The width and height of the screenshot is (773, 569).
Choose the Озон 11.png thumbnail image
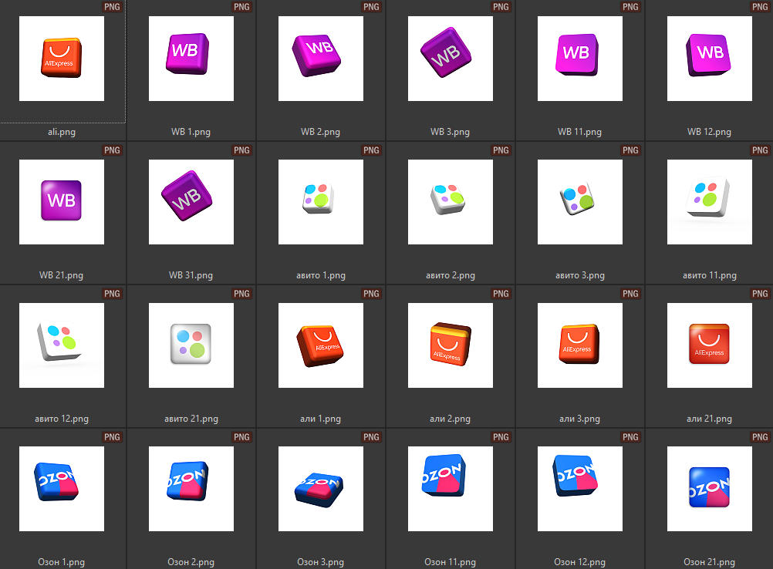tap(451, 489)
